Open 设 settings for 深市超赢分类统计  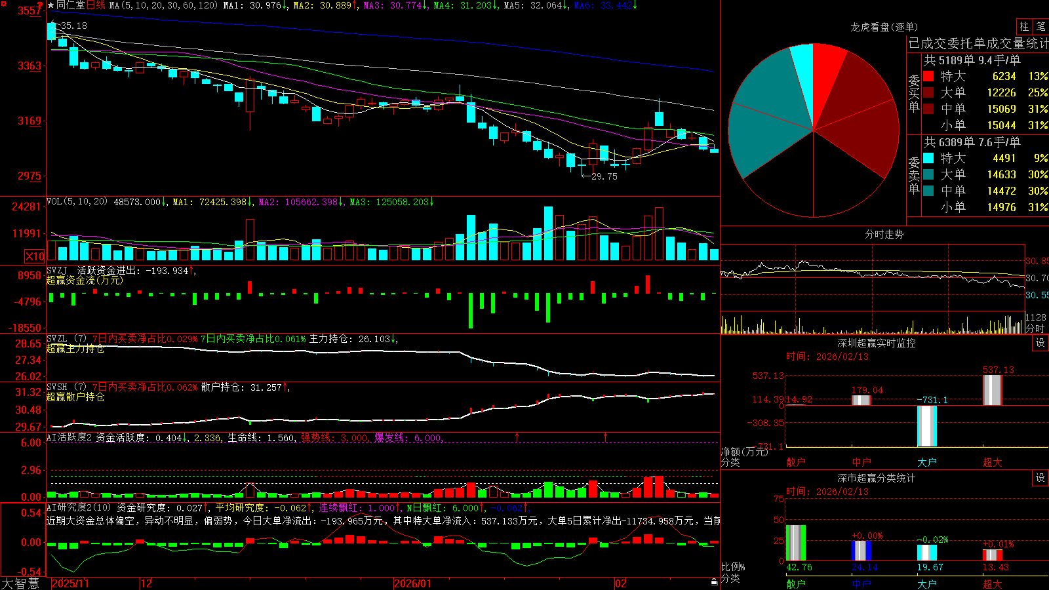pos(1040,478)
